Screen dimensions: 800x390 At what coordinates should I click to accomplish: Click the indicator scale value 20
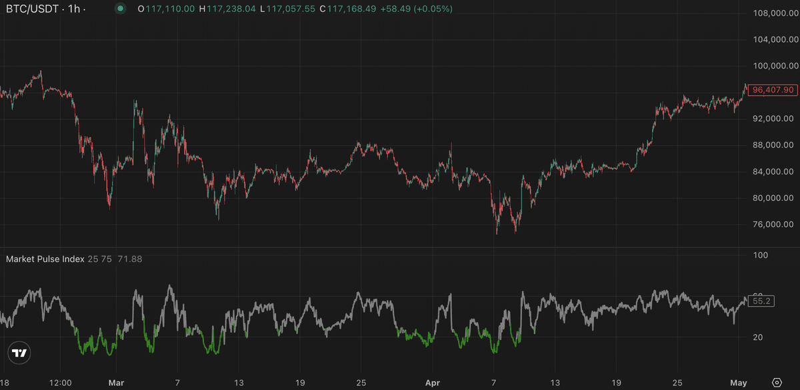click(758, 337)
